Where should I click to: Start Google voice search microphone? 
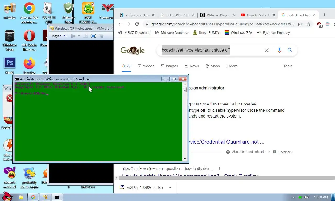pyautogui.click(x=279, y=50)
